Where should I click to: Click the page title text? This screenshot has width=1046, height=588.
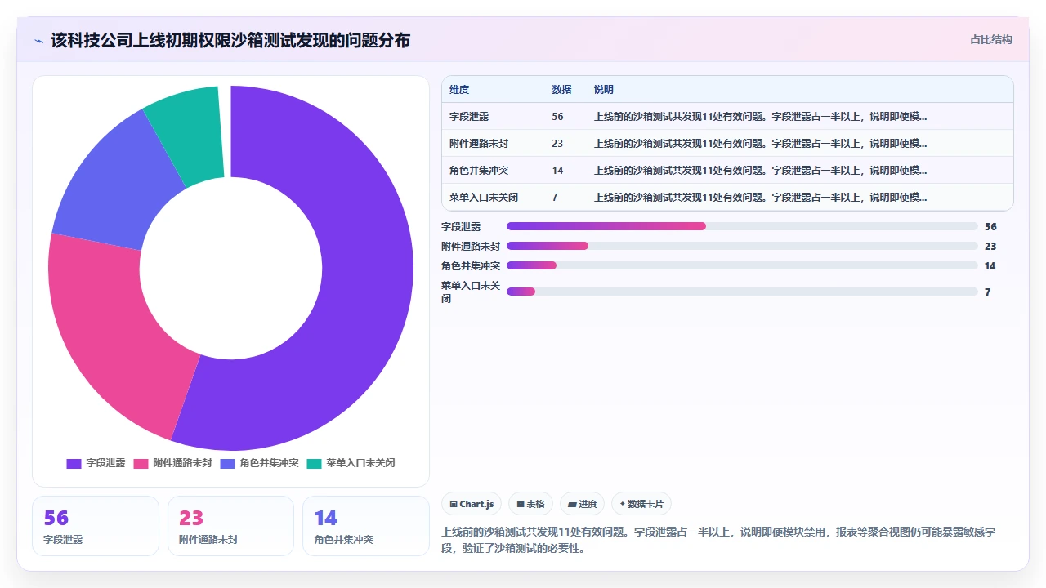[x=230, y=40]
